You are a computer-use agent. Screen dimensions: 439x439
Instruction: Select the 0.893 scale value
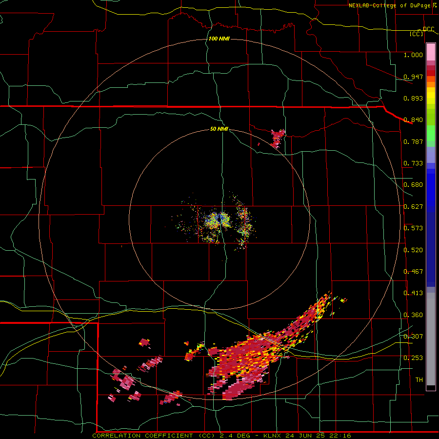click(413, 98)
